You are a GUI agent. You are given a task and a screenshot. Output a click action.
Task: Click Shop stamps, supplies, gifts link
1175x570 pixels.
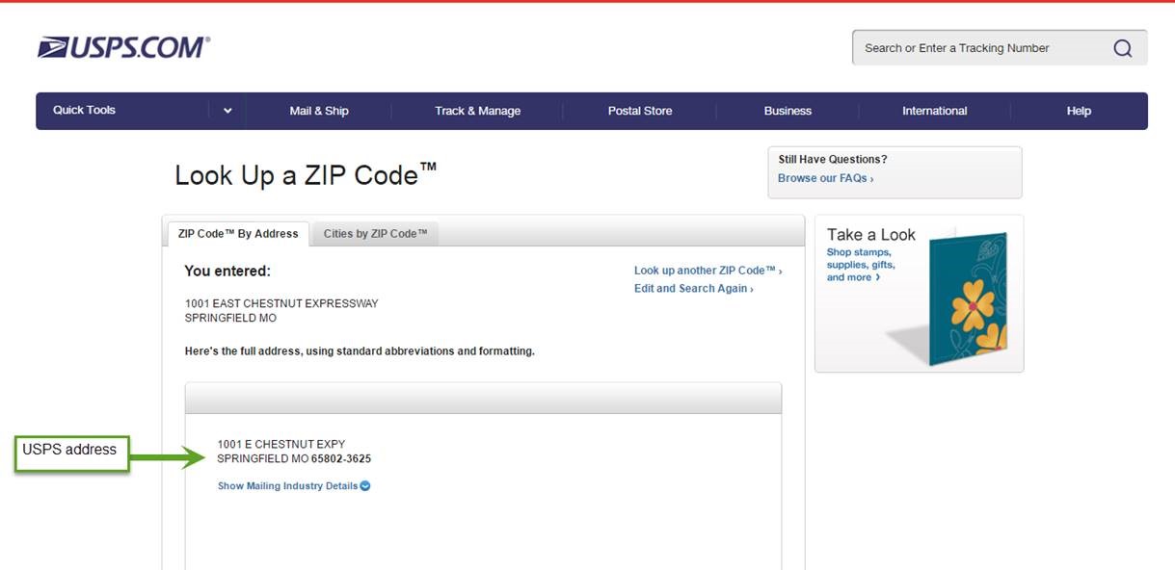(x=860, y=265)
